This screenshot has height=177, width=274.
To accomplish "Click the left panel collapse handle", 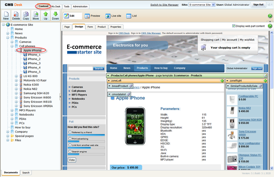I will coord(60,96).
